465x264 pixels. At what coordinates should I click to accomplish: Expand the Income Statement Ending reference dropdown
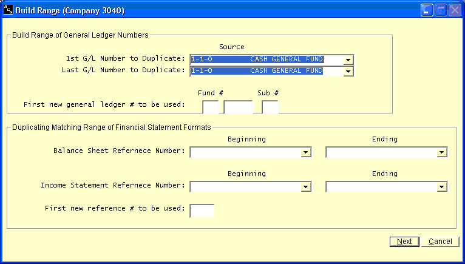[441, 187]
